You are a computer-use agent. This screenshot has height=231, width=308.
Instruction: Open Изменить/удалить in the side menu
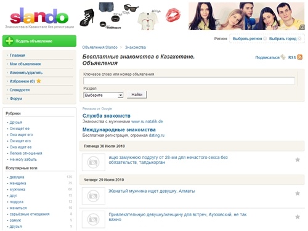26,73
